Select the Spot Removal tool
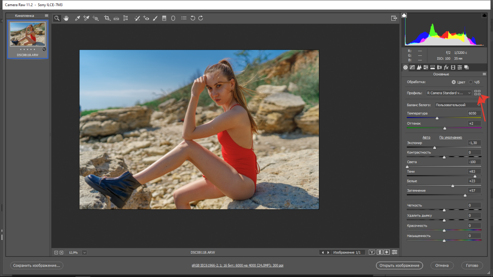The image size is (493, 277). pyautogui.click(x=137, y=18)
